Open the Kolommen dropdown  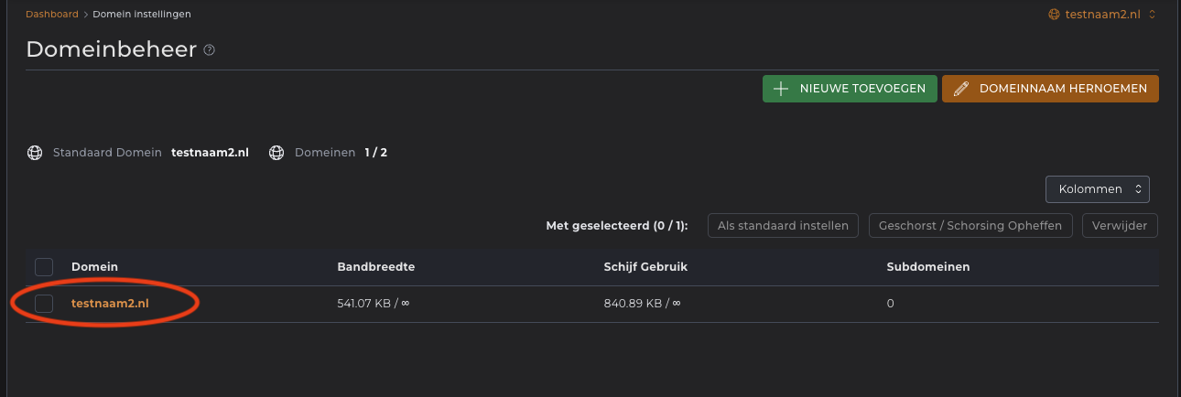pos(1097,189)
